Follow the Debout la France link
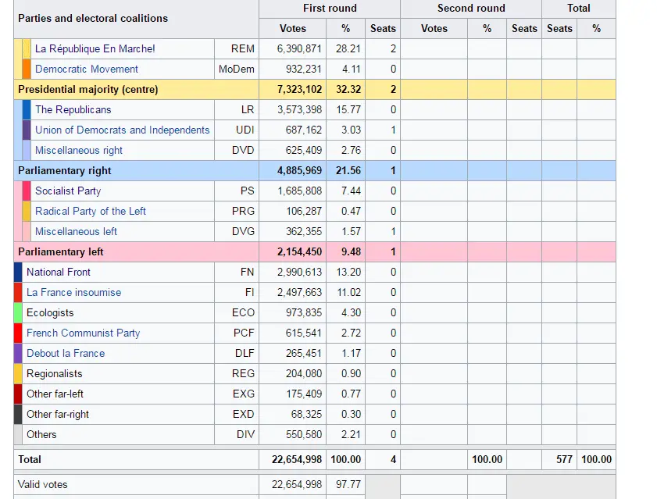Image resolution: width=657 pixels, height=499 pixels. (65, 353)
